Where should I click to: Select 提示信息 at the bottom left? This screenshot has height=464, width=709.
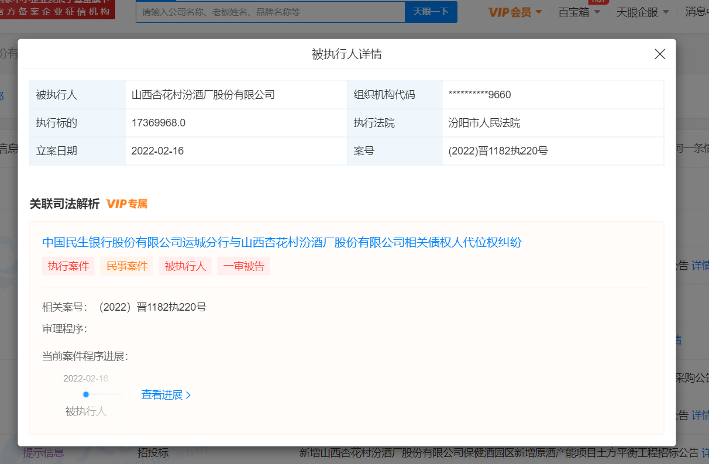(x=43, y=452)
